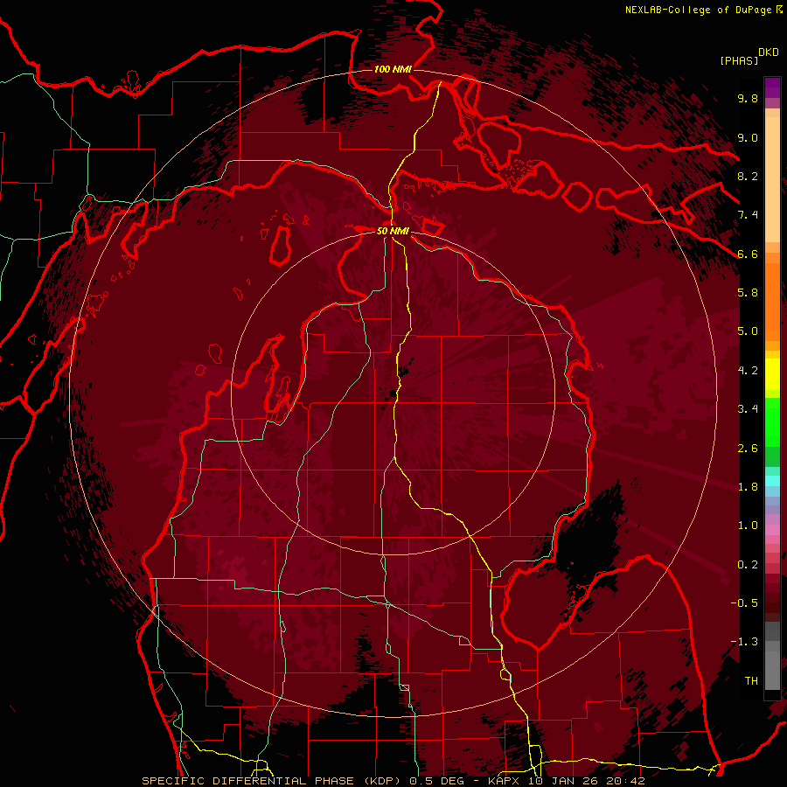Click the 2.6 scale value
Viewport: 787px width, 787px height.
748,449
